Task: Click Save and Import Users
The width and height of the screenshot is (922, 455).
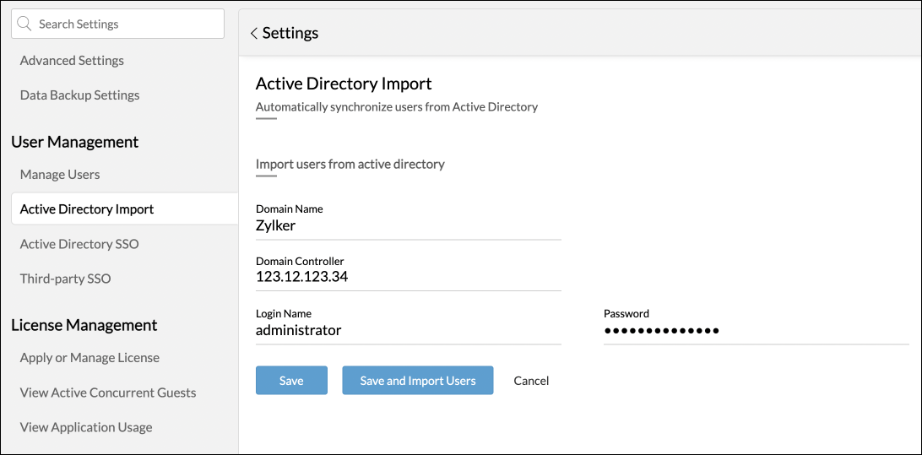Action: coord(417,381)
